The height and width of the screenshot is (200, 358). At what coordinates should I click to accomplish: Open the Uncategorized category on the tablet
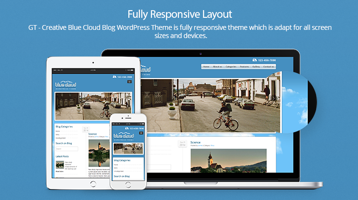click(60, 138)
